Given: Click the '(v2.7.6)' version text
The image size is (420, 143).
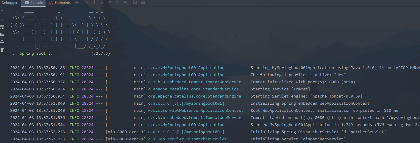Looking at the screenshot, I should coord(101,54).
